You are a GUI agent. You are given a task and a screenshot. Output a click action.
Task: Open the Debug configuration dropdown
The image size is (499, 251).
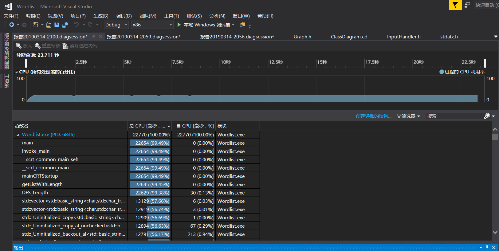(126, 25)
